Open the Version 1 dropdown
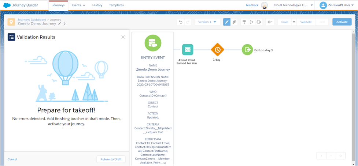The width and height of the screenshot is (358, 166). [x=207, y=22]
